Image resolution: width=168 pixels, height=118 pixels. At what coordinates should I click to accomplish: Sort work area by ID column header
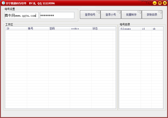pos(16,29)
